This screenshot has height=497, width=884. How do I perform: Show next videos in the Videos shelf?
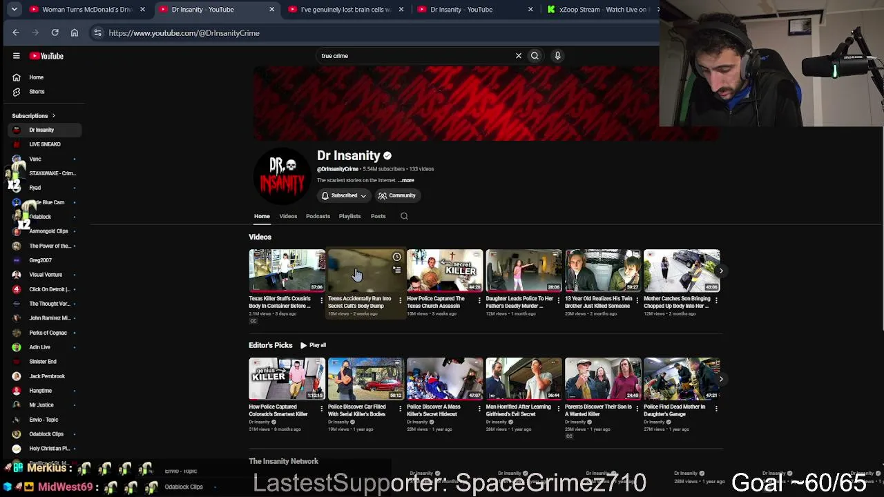(x=721, y=271)
